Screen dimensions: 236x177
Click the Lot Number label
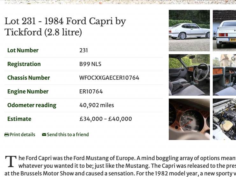tap(23, 50)
